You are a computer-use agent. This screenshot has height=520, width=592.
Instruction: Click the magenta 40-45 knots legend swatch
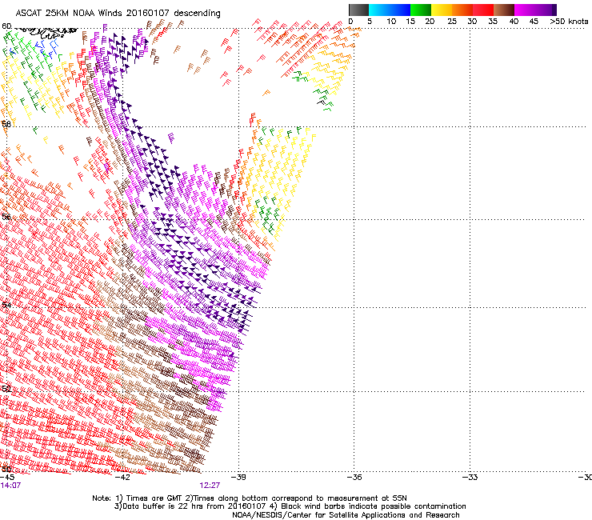tap(525, 10)
